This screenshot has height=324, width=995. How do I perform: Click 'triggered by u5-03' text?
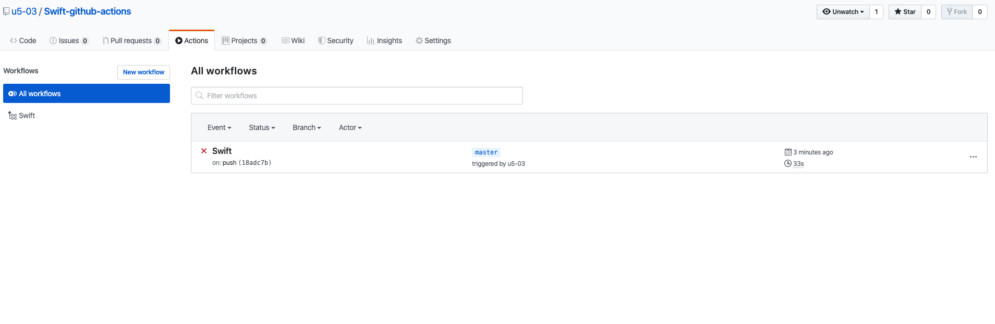click(499, 164)
